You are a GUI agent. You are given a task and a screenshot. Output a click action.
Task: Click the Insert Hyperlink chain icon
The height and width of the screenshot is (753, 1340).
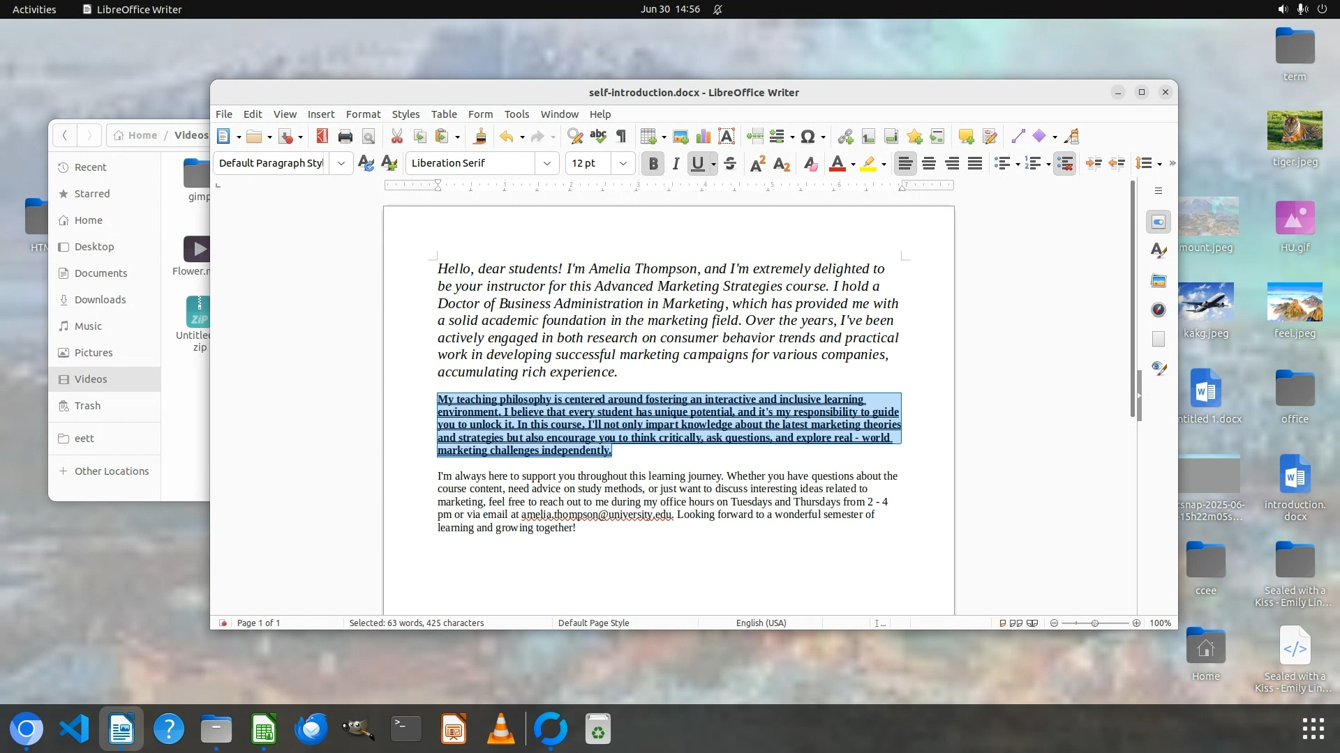[845, 137]
